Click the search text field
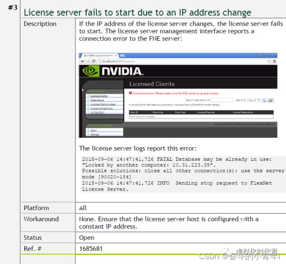 click(222, 100)
